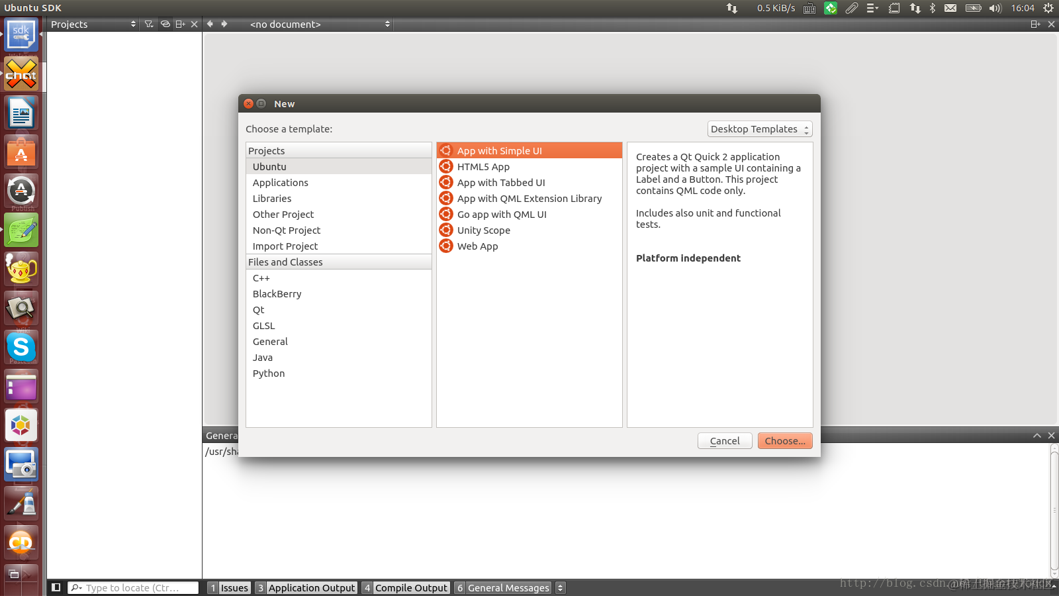Launch Skype from the dock

click(x=21, y=347)
